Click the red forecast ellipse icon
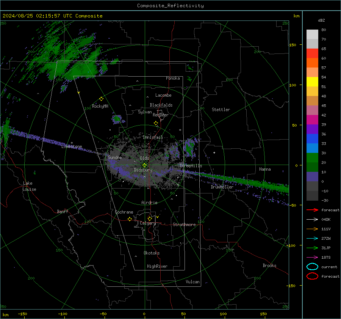 (312, 276)
